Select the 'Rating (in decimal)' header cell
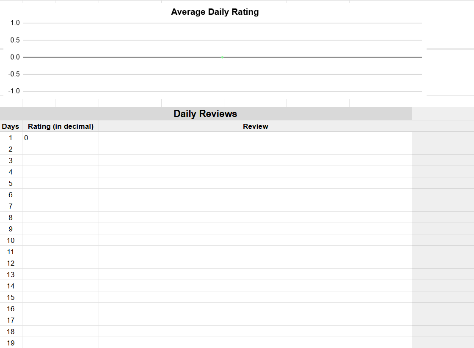This screenshot has height=348, width=474. tap(61, 126)
